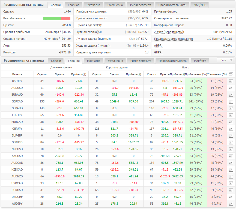236x209 pixels.
Task: Click the 8 (100%) EURGBP profitable cell
Action: click(196, 135)
